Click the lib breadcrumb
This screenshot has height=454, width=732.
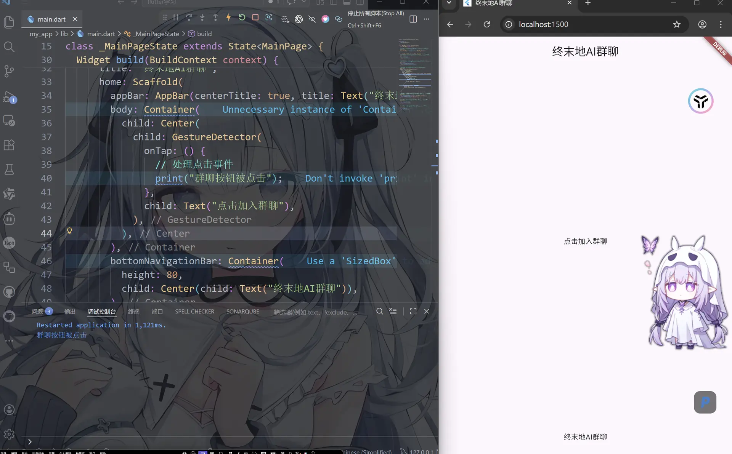coord(64,34)
